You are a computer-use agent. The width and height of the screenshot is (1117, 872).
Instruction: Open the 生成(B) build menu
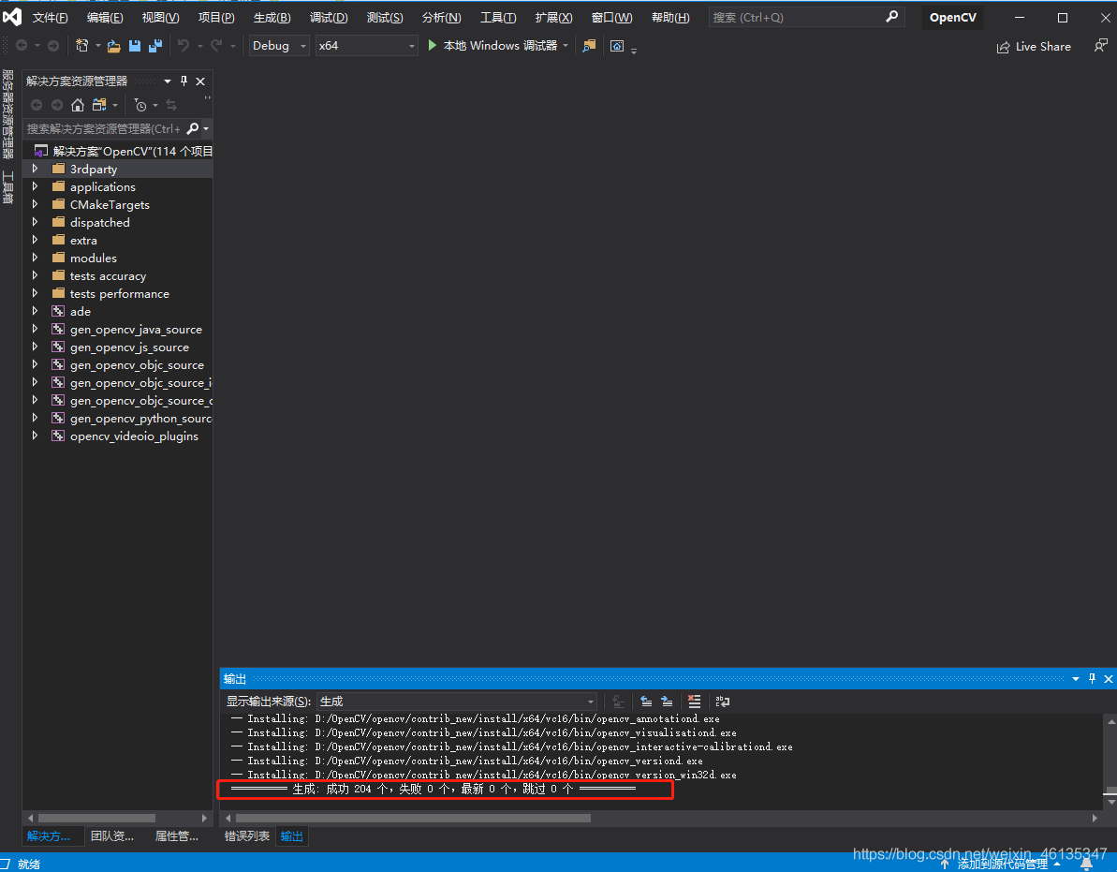[272, 18]
